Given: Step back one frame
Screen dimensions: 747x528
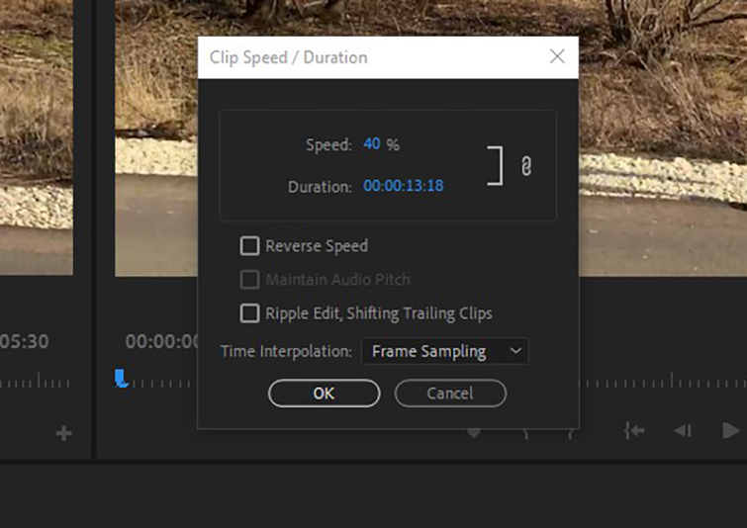Looking at the screenshot, I should click(x=683, y=431).
